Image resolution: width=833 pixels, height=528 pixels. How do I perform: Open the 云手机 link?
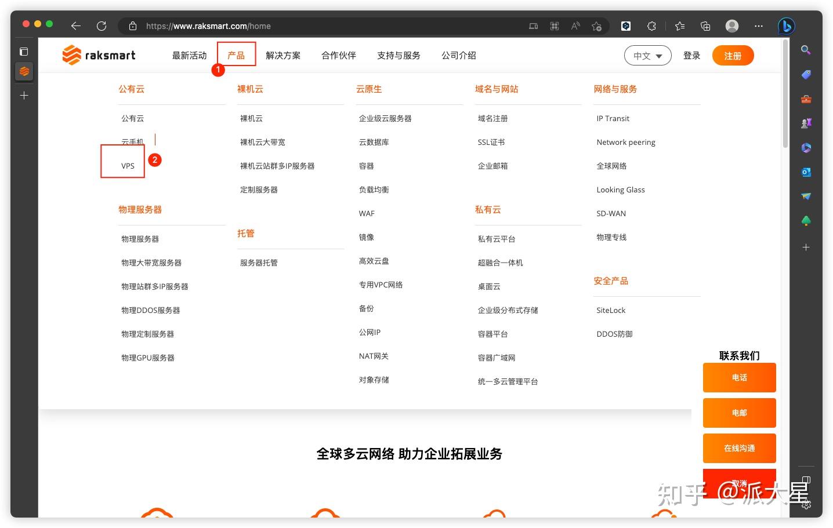[x=132, y=142]
